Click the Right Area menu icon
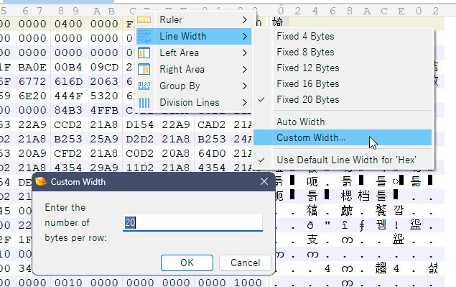 click(144, 69)
